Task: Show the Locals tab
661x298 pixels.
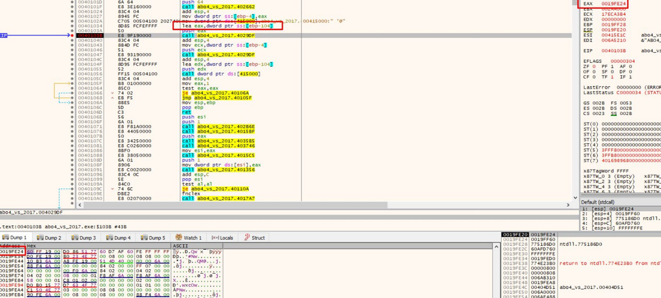Action: click(222, 238)
